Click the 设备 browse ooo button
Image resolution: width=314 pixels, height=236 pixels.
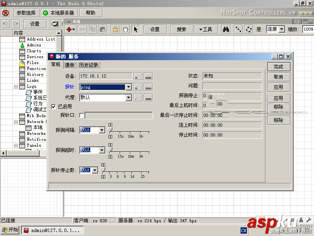tap(148, 76)
